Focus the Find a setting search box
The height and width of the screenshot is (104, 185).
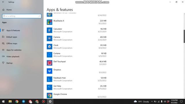coord(22,16)
